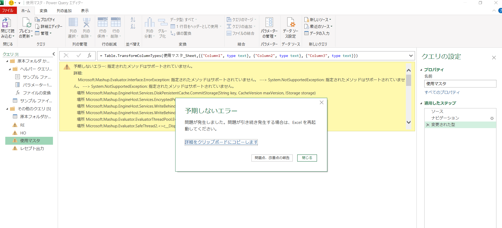Open パラメーターの管理
Screen dimensions: 502x228
point(269,28)
